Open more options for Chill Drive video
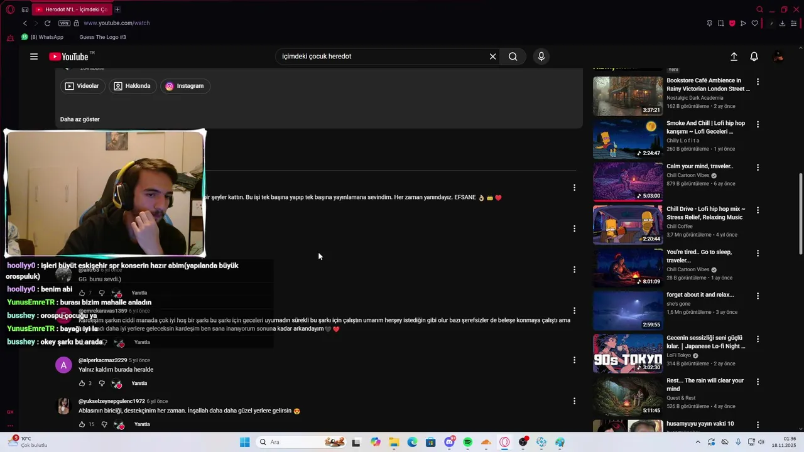The width and height of the screenshot is (804, 452). click(x=758, y=210)
